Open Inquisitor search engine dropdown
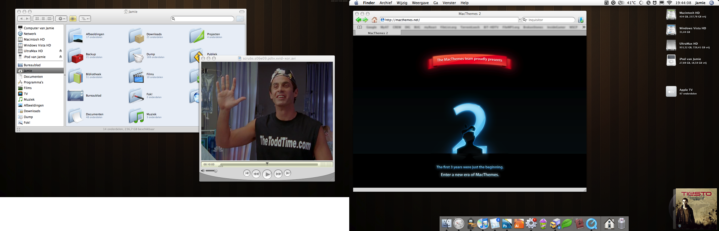Screen dimensions: 719x231 click(x=525, y=20)
